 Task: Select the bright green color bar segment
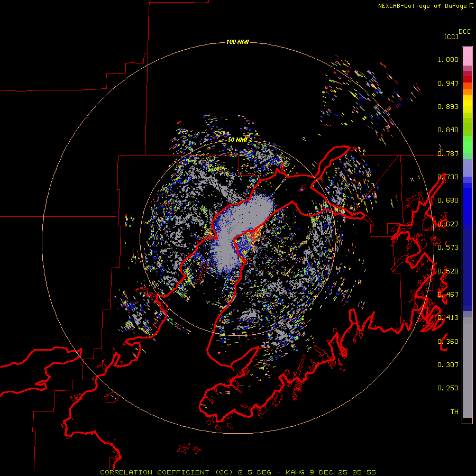coord(467,144)
